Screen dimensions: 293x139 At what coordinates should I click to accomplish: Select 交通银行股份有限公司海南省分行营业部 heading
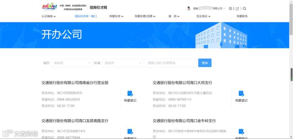click(x=75, y=83)
